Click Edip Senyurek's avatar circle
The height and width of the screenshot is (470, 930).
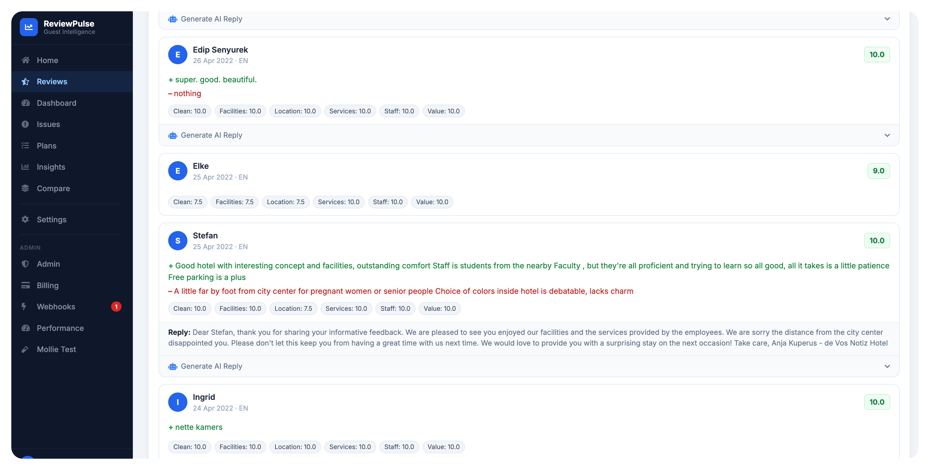pyautogui.click(x=178, y=55)
